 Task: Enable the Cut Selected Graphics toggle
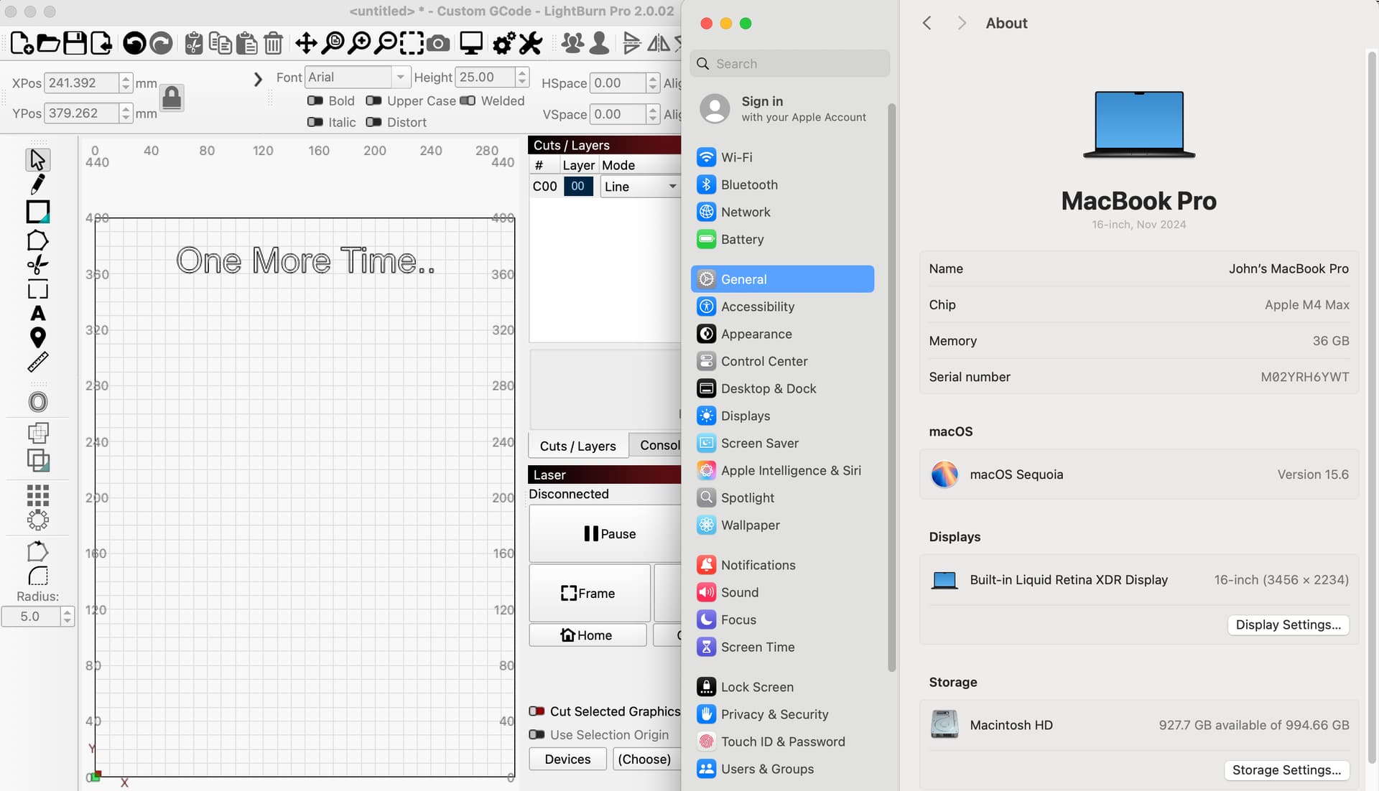(x=537, y=711)
